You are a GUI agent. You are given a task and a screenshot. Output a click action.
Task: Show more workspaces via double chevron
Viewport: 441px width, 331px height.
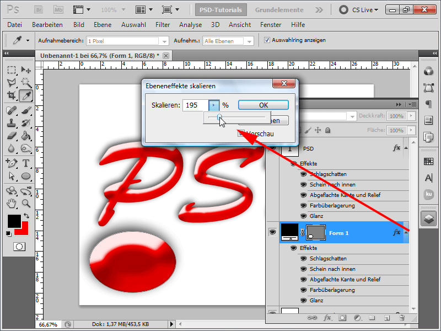point(319,10)
